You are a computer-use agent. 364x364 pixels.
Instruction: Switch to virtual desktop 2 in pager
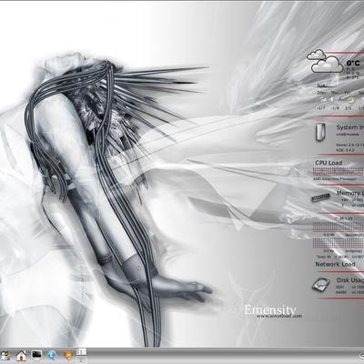[81, 360]
